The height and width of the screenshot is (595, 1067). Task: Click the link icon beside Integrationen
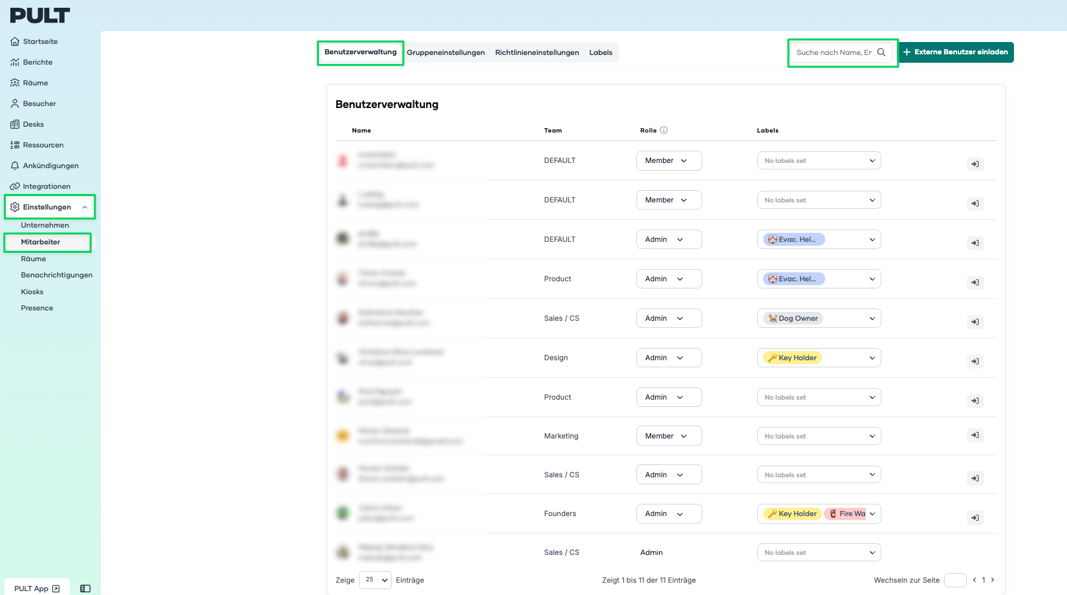15,186
